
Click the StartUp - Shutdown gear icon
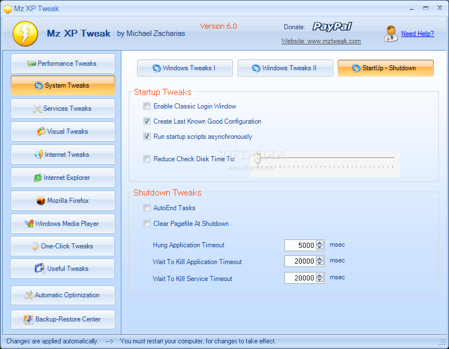pos(356,68)
